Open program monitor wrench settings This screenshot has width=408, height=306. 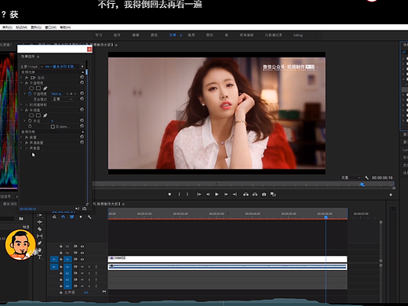click(x=366, y=177)
